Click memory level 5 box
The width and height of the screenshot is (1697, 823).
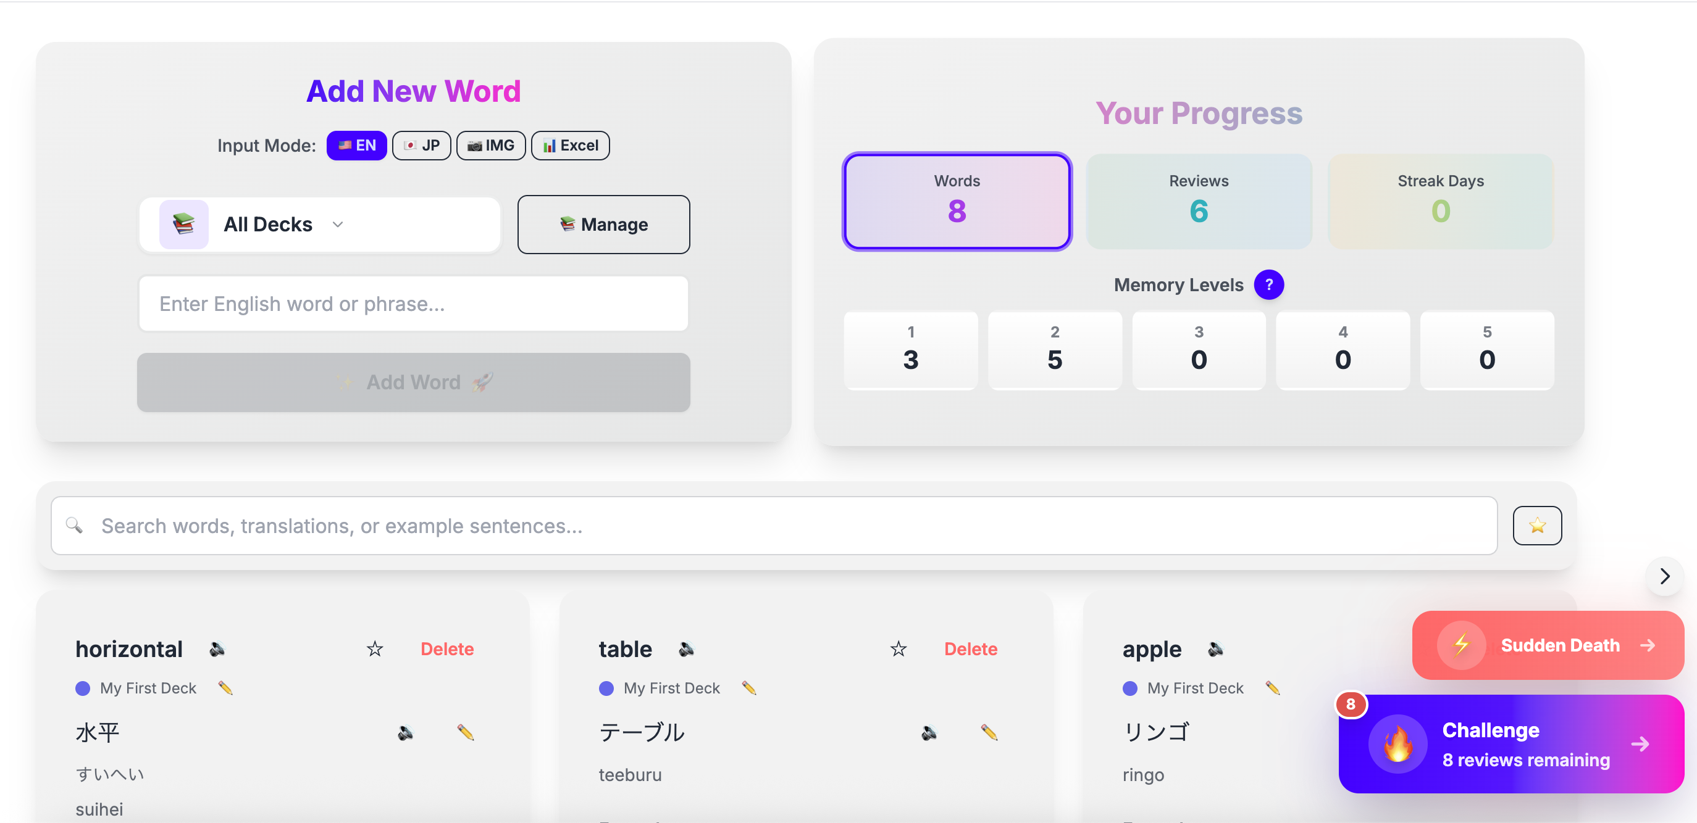click(1487, 350)
